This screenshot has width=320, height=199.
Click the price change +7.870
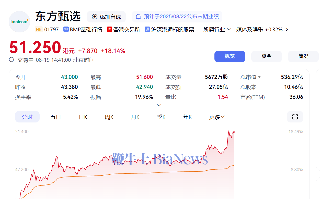pos(88,51)
